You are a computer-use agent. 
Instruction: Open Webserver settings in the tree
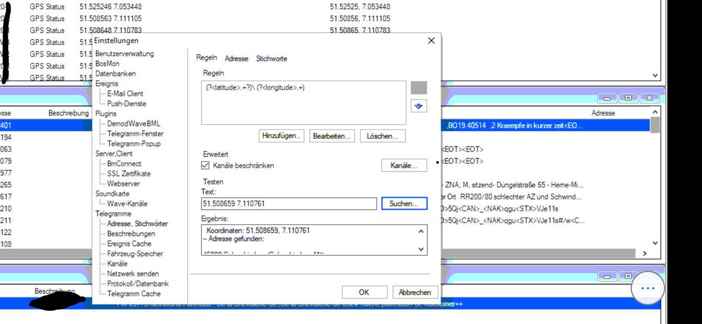123,184
